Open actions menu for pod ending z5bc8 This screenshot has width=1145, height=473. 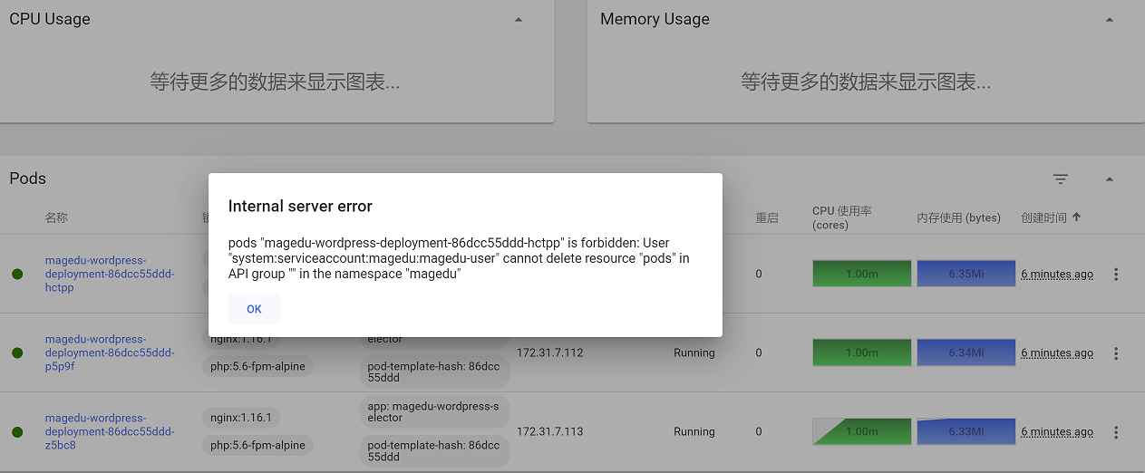[1116, 432]
